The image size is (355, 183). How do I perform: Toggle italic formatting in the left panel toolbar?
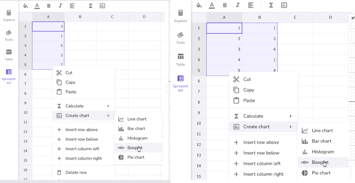click(x=60, y=6)
